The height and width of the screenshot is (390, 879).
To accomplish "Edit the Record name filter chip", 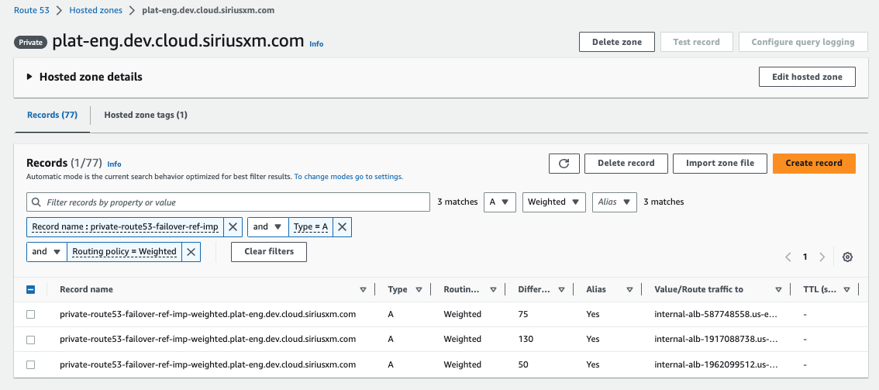I will click(x=125, y=227).
